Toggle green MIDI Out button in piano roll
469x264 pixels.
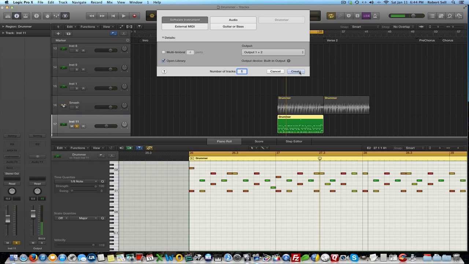click(129, 148)
